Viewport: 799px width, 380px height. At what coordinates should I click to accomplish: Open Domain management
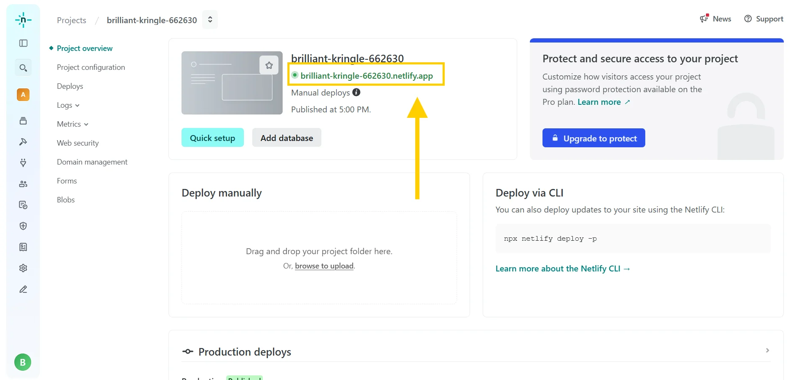click(x=92, y=162)
